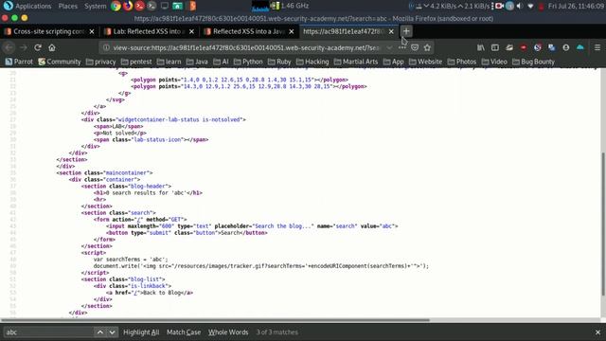The height and width of the screenshot is (341, 606).
Task: Launch Chrome from the top panel
Action: 116,6
